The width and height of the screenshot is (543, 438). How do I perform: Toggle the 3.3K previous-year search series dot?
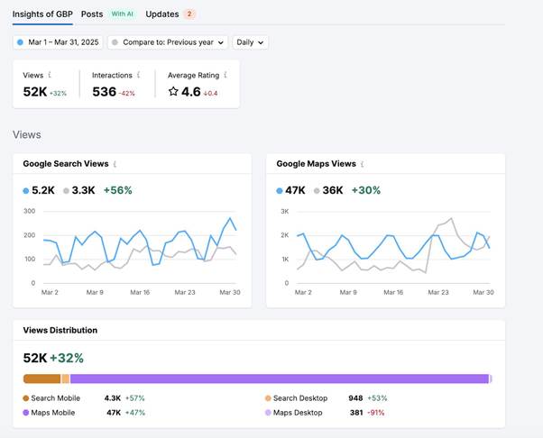[x=66, y=191]
